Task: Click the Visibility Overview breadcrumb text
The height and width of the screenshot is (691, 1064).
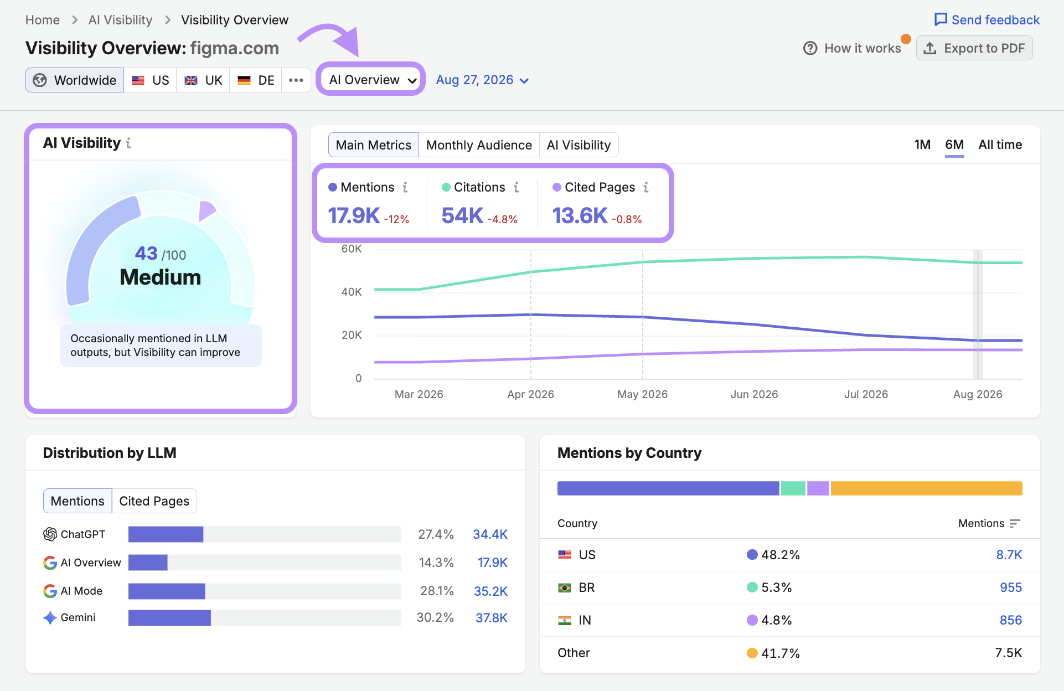Action: pyautogui.click(x=235, y=20)
